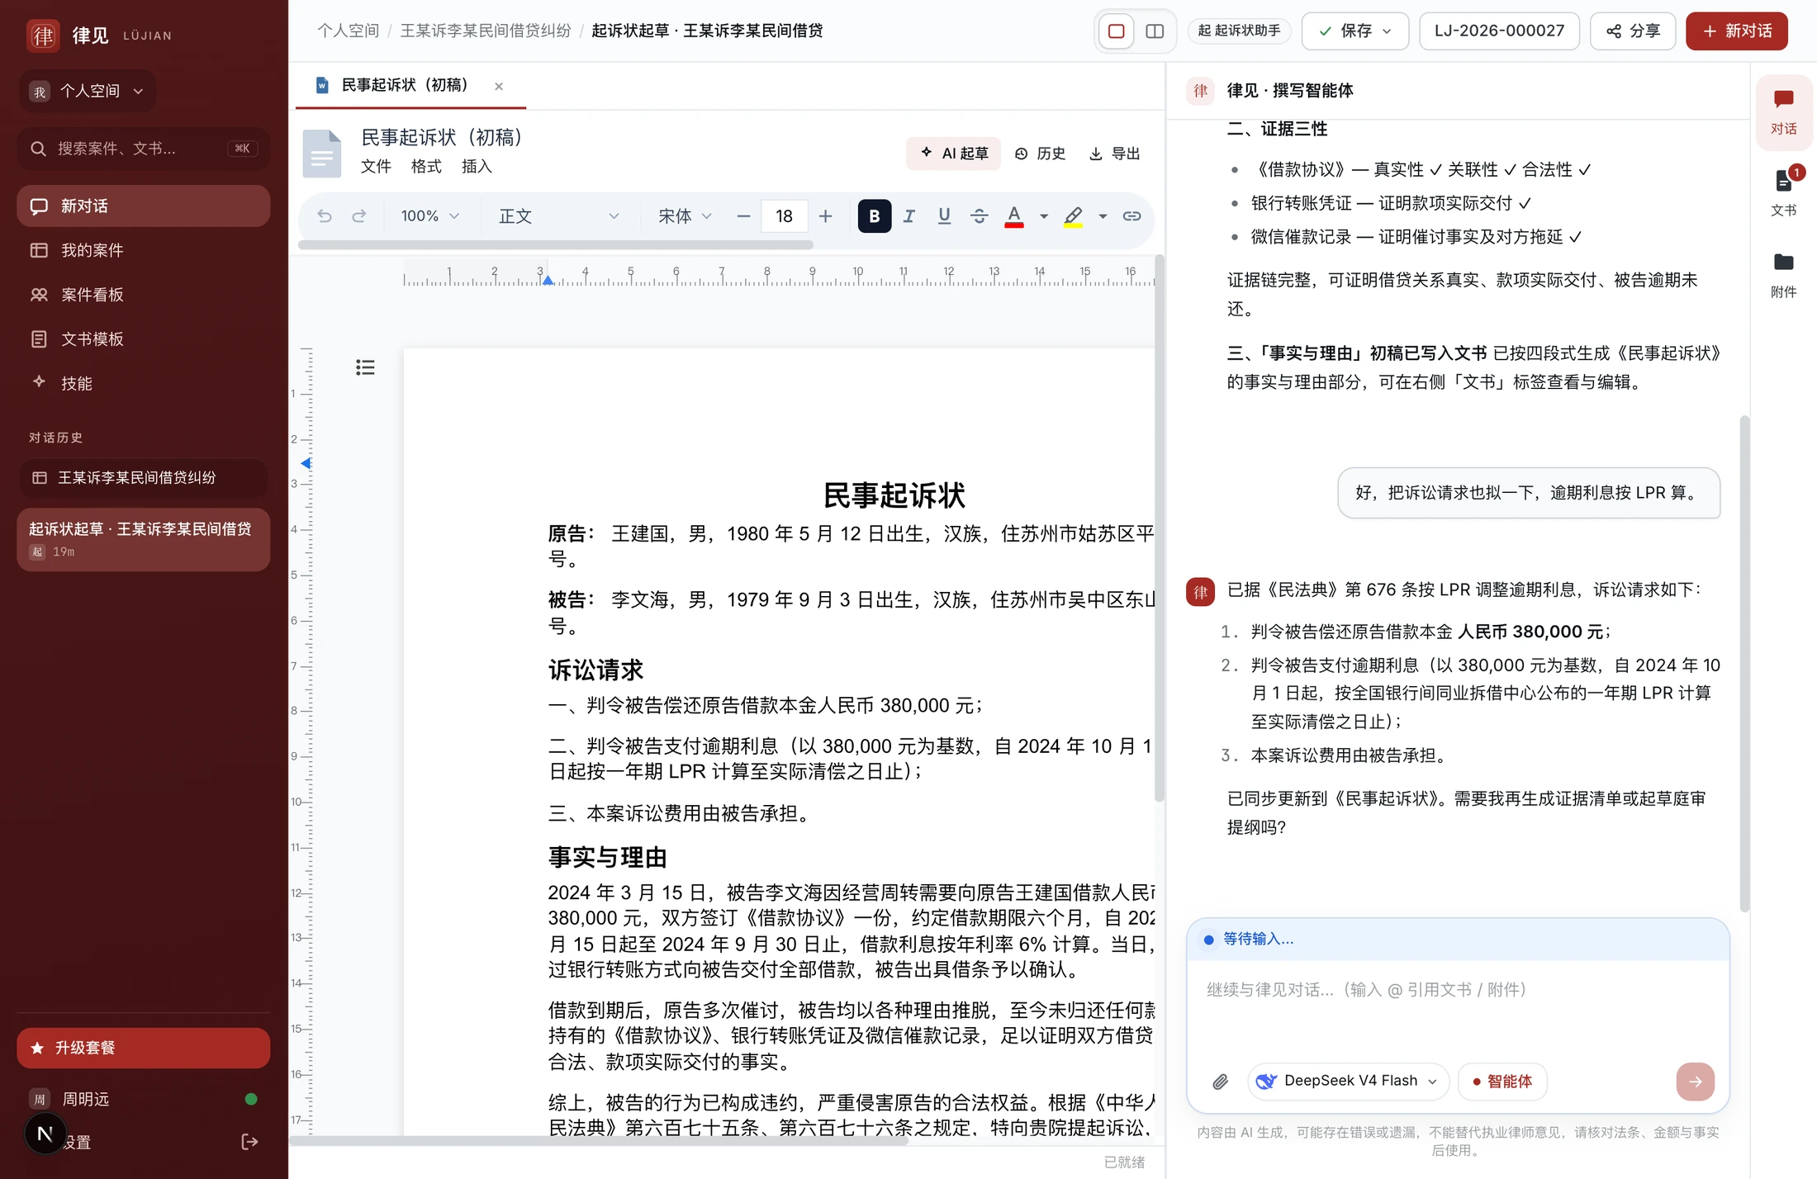Toggle underline formatting
The height and width of the screenshot is (1179, 1817).
[x=944, y=216]
